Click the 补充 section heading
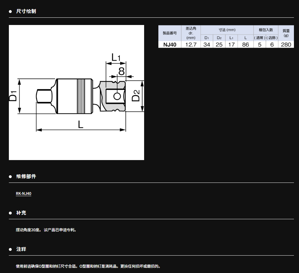The image size is (299, 273). pyautogui.click(x=21, y=213)
